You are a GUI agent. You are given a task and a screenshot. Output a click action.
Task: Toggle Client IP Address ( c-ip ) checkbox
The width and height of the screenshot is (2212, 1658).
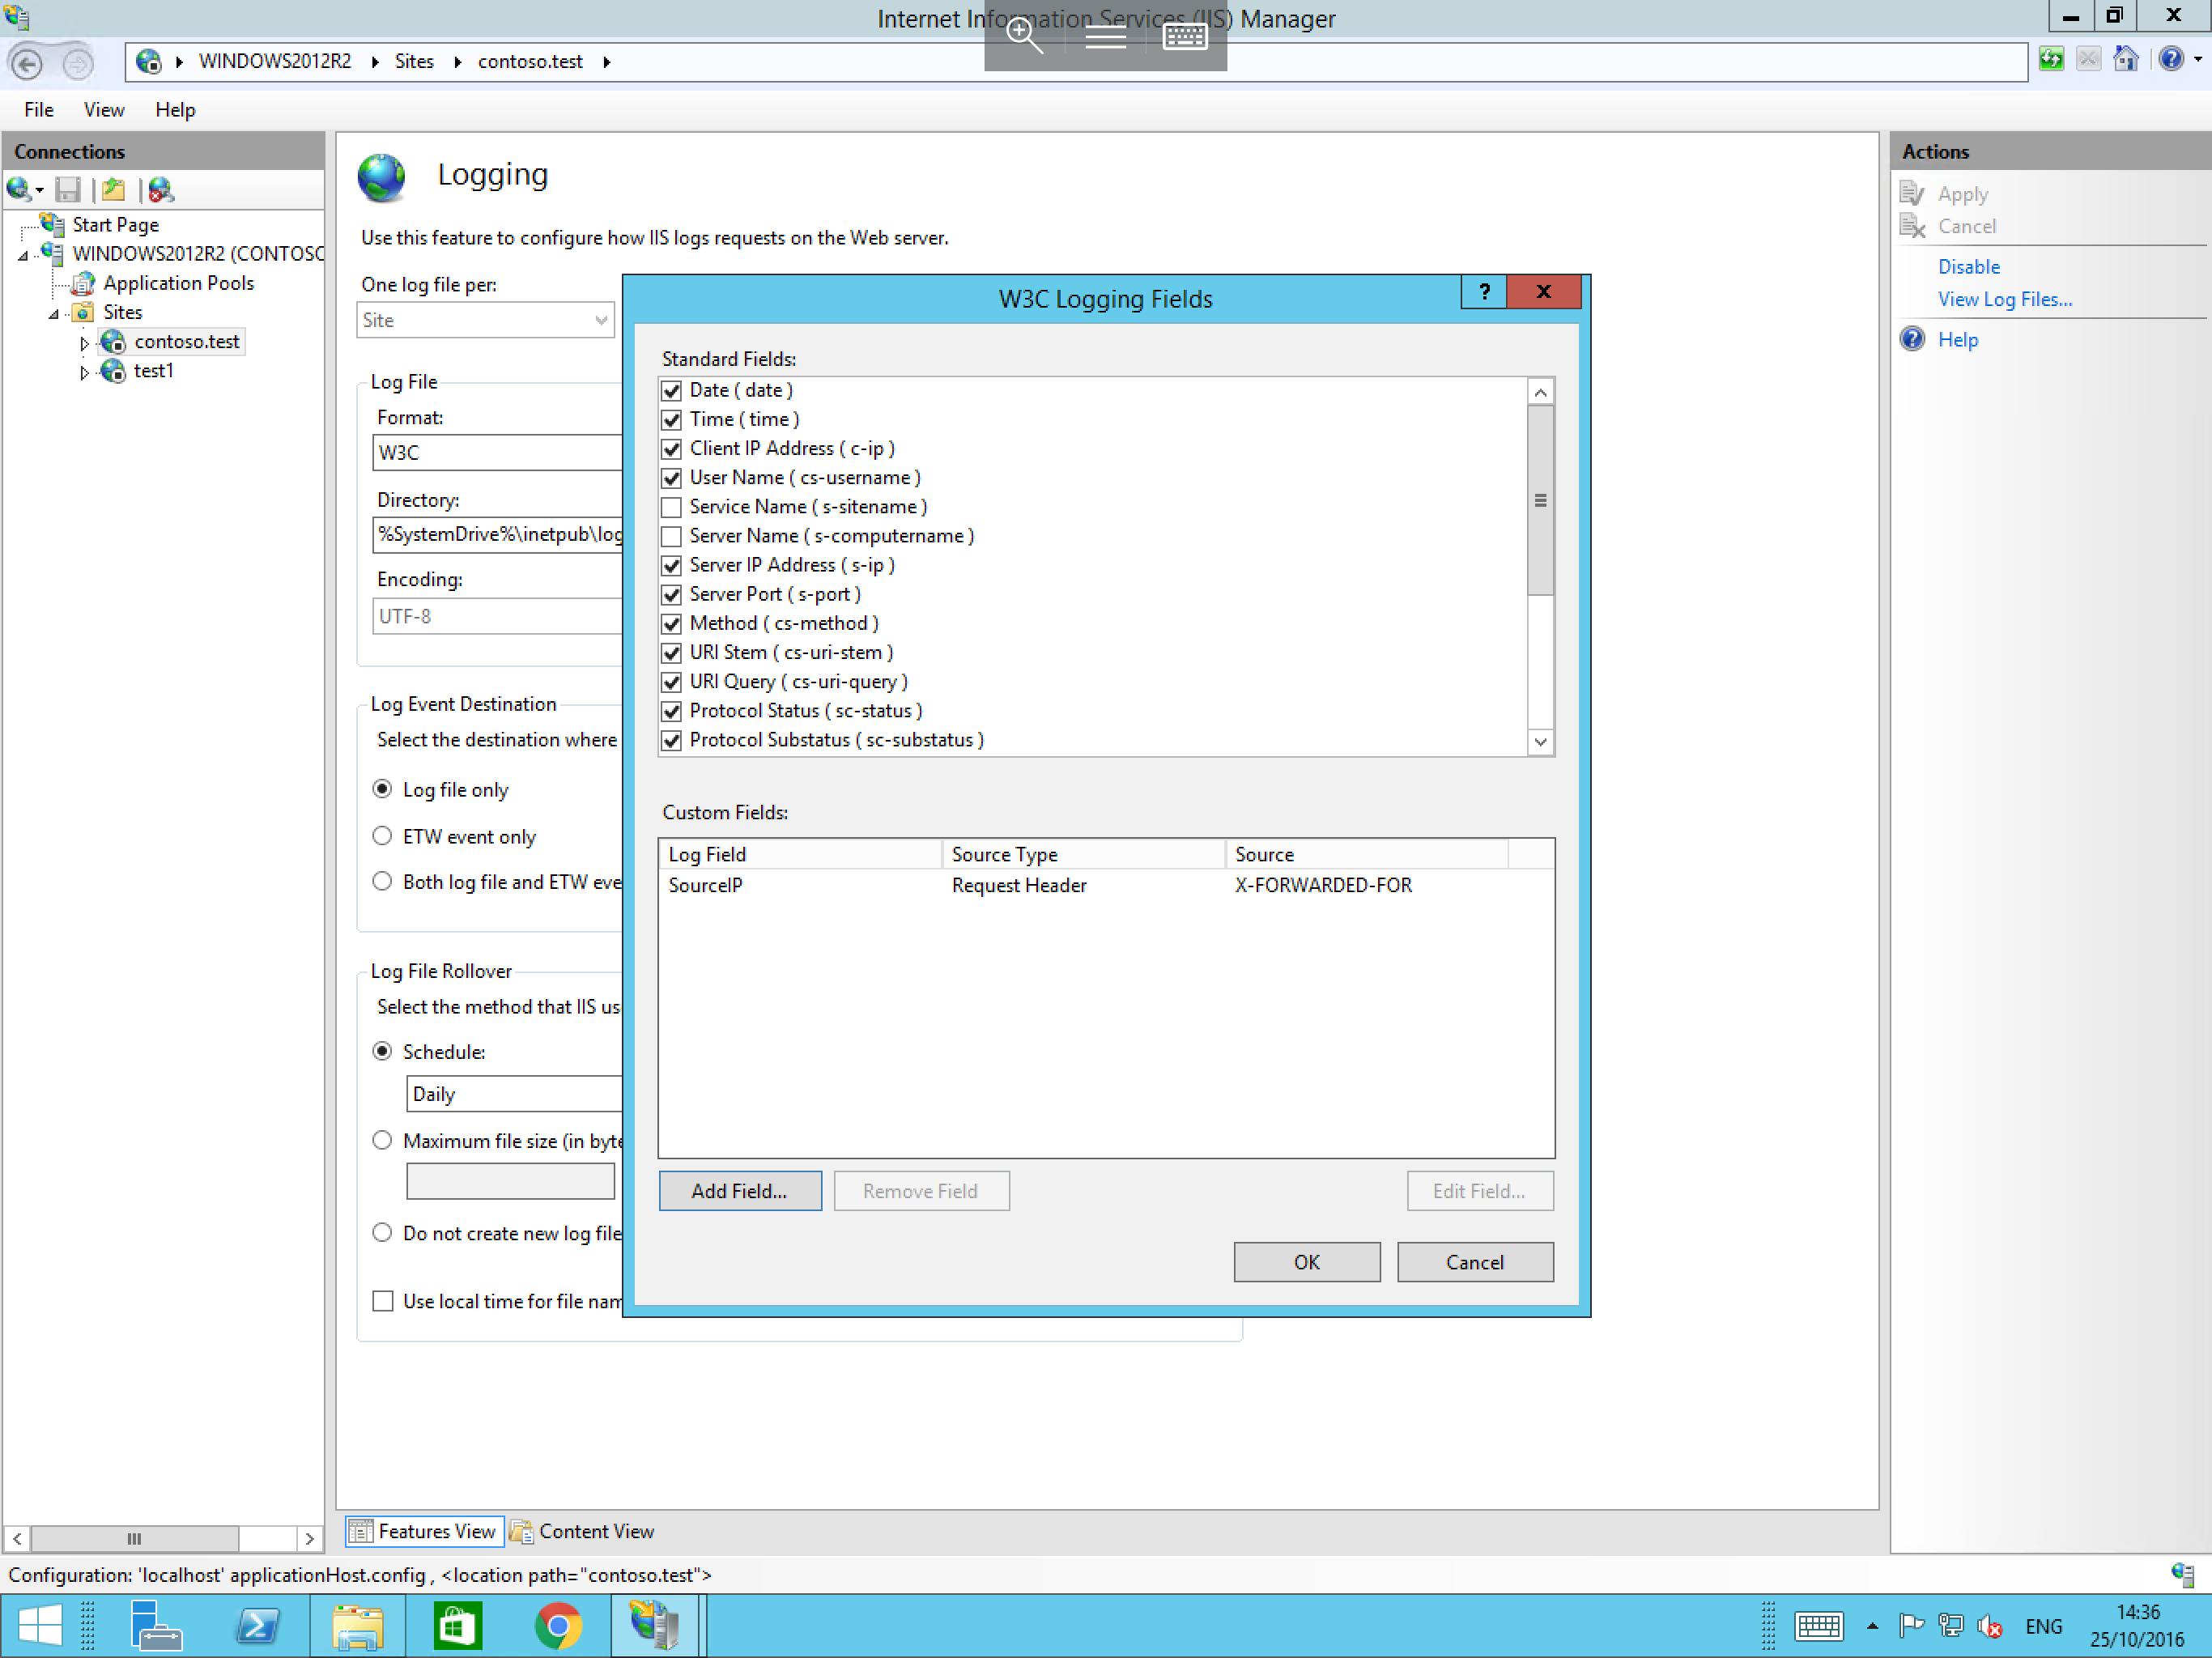672,449
